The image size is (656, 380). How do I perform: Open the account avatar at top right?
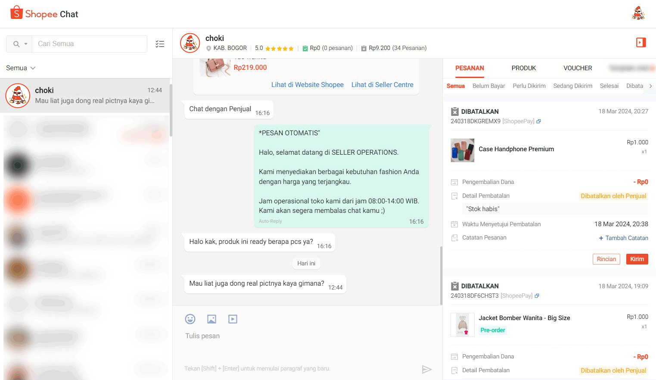click(638, 13)
